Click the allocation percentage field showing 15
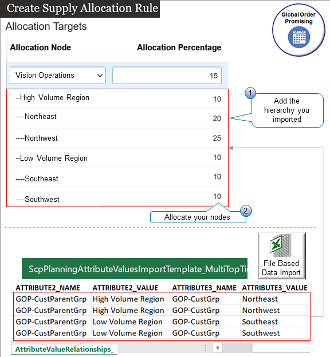330x357 pixels. [x=167, y=76]
